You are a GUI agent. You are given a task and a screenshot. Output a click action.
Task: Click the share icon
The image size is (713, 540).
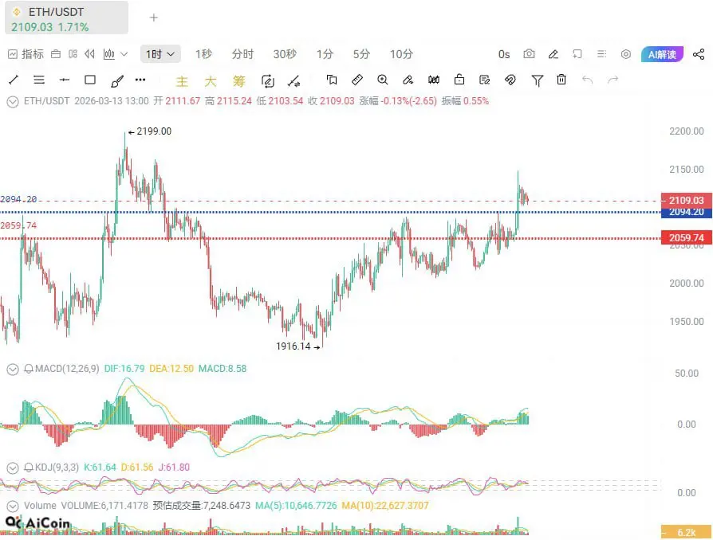(x=699, y=54)
